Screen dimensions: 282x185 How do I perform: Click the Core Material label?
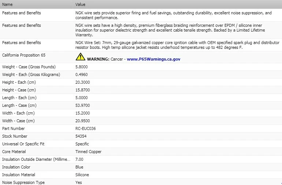14,152
